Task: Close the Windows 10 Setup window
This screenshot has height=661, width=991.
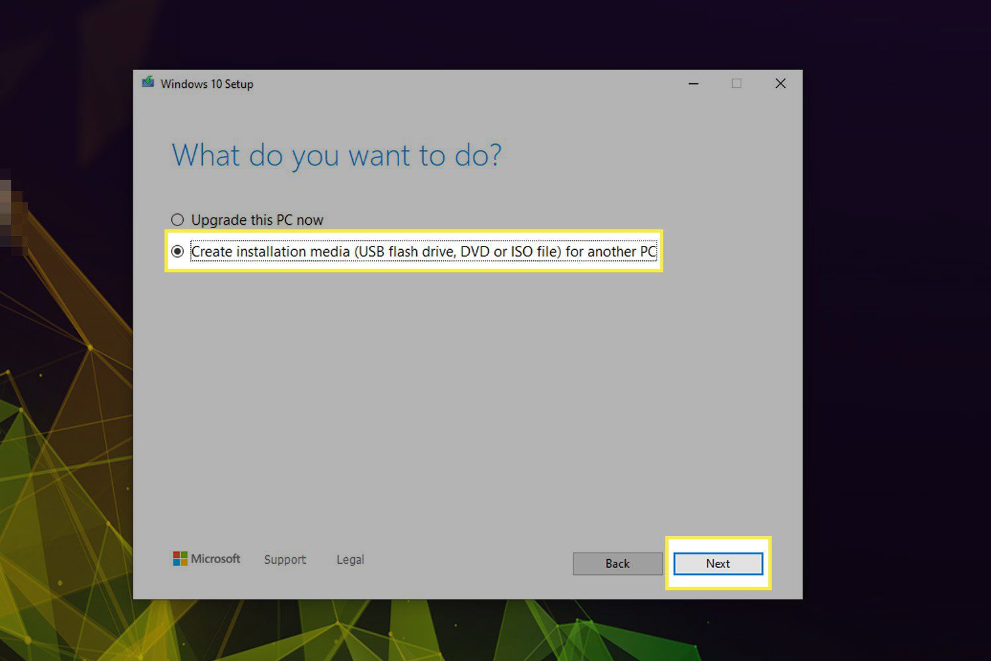Action: pyautogui.click(x=780, y=84)
